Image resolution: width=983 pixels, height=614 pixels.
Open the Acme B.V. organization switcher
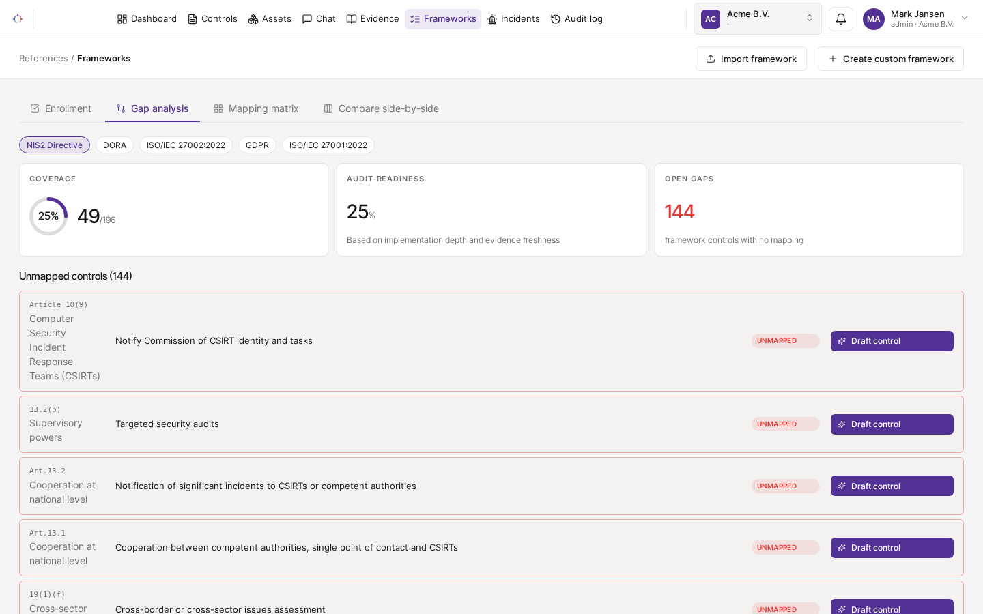pyautogui.click(x=758, y=19)
